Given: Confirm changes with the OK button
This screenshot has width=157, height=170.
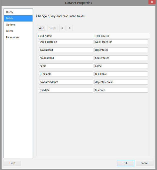Looking at the screenshot, I should tap(125, 163).
